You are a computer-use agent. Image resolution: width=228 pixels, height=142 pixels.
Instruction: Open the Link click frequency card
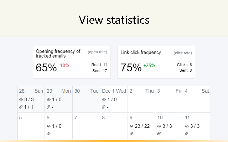(x=156, y=62)
